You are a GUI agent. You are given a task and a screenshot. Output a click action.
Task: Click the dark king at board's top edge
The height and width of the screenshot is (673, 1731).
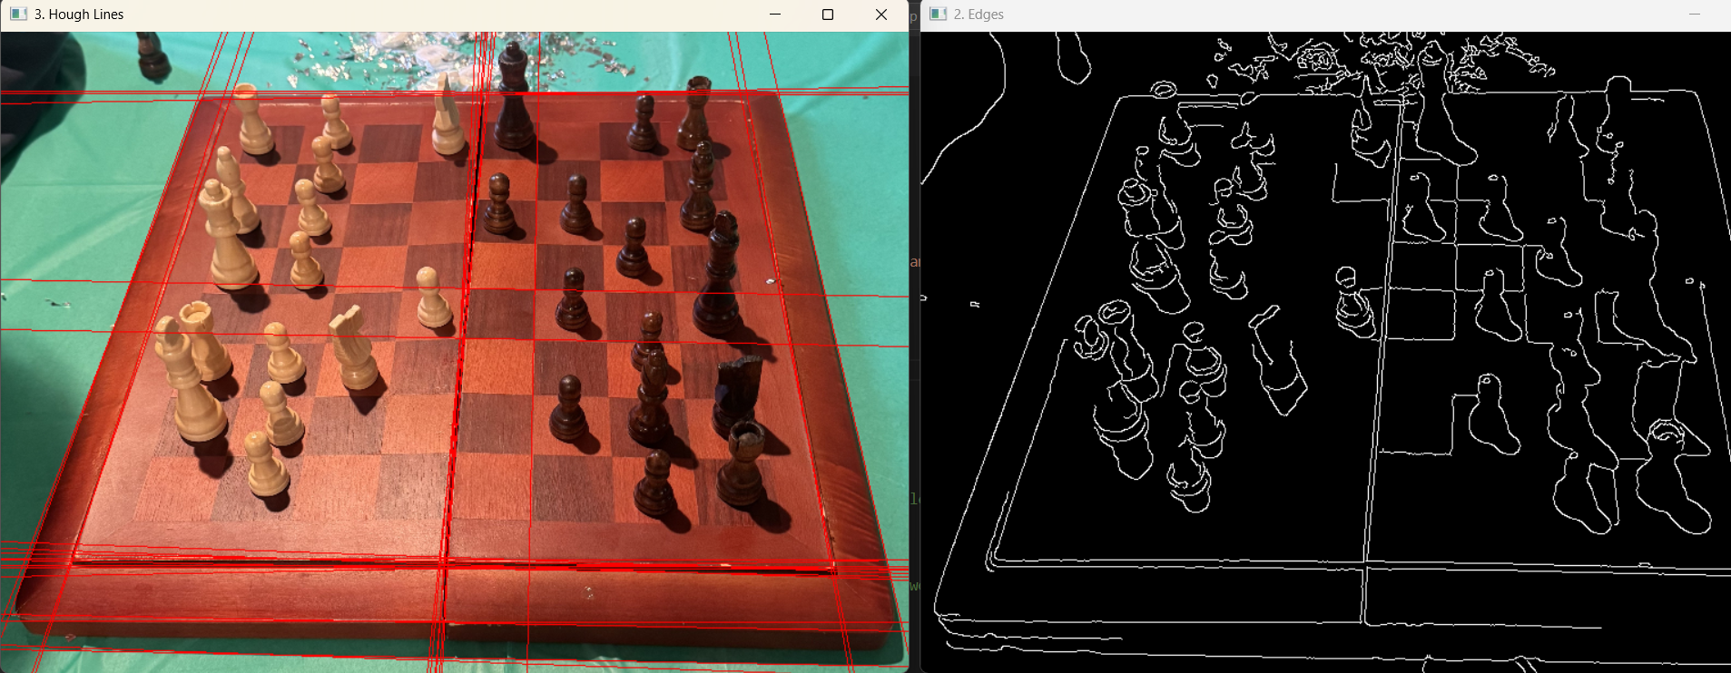(514, 98)
